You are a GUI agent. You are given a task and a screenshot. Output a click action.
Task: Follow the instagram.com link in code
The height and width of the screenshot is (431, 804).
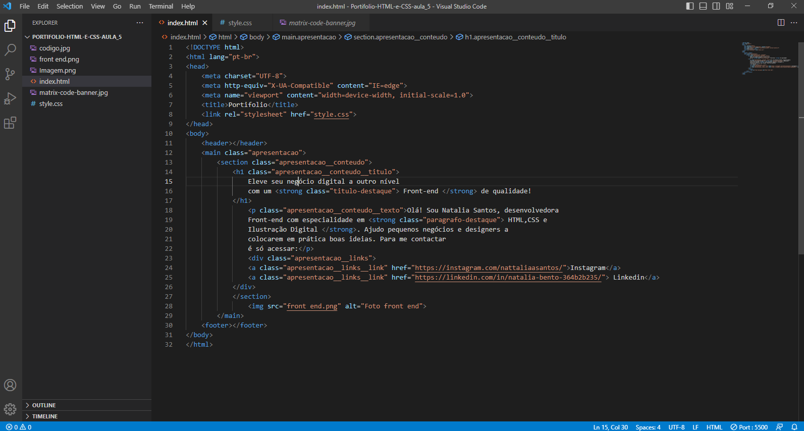click(x=489, y=268)
